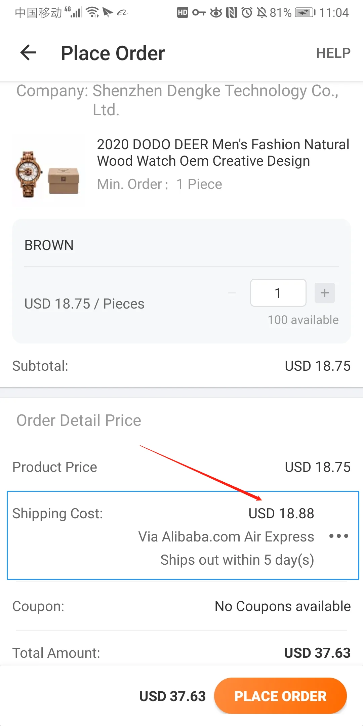
Task: Decrease quantity with minus button
Action: (x=232, y=293)
